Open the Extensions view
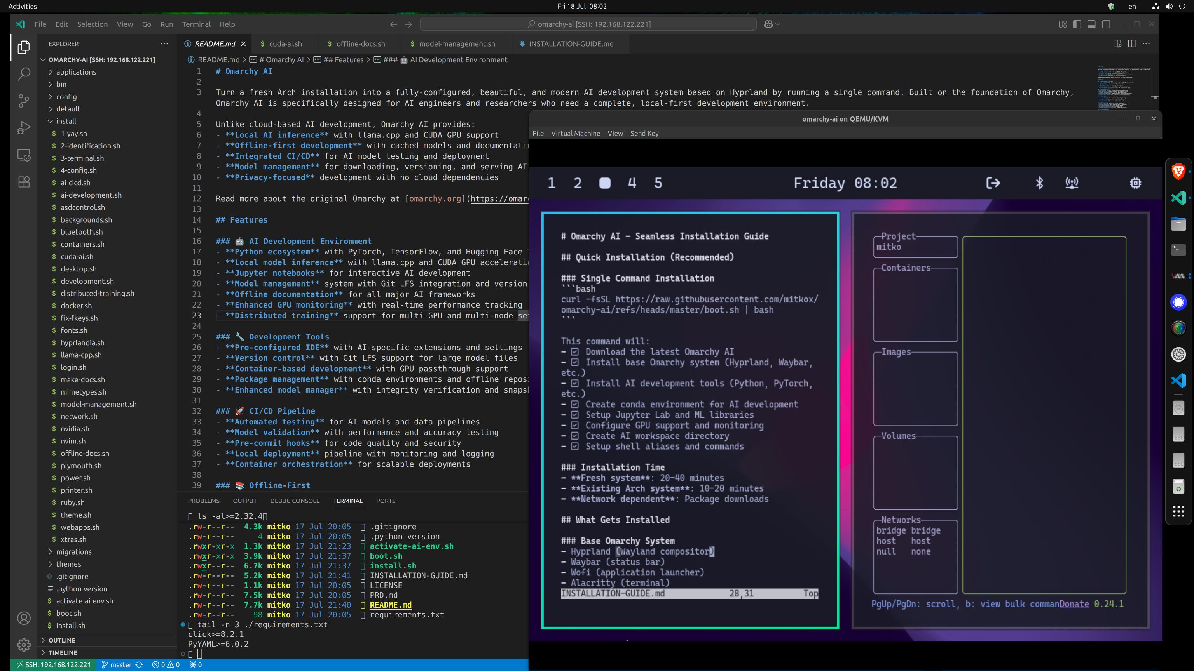Screen dimensions: 1194x671 (x=24, y=181)
